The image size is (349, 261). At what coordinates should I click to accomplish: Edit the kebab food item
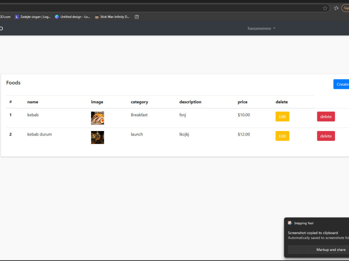(x=282, y=116)
